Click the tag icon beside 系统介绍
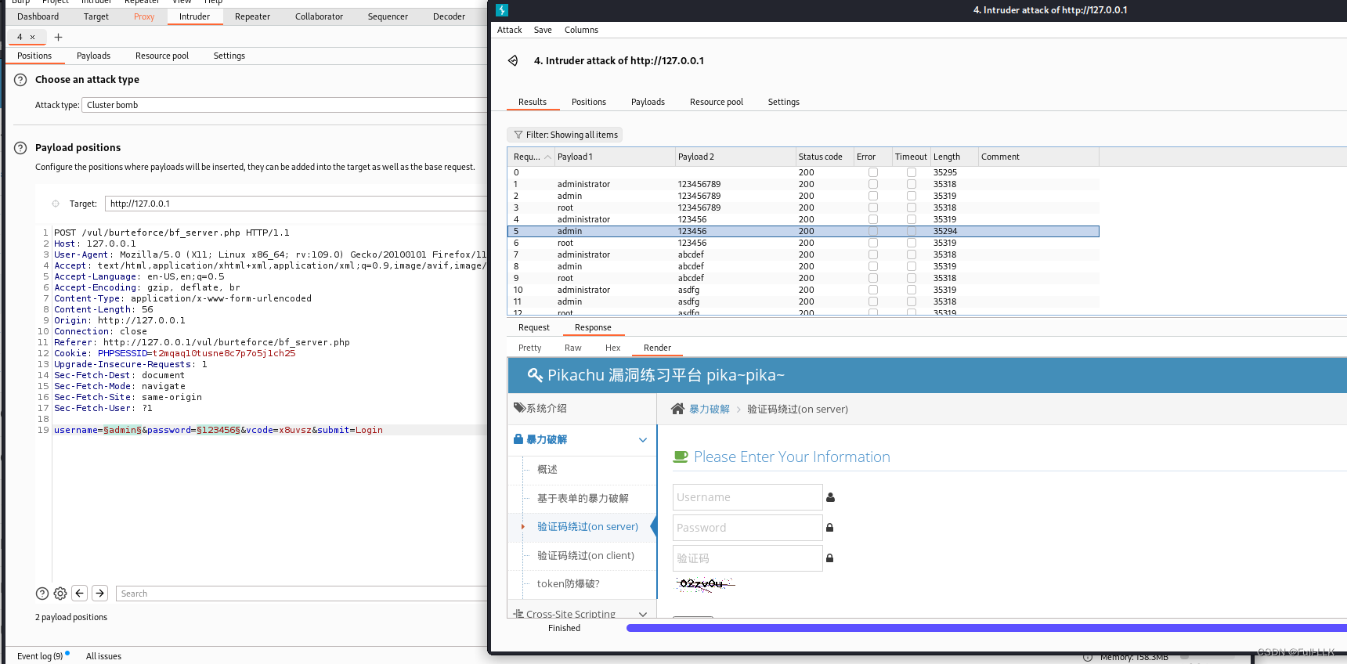This screenshot has width=1347, height=664. click(x=519, y=407)
